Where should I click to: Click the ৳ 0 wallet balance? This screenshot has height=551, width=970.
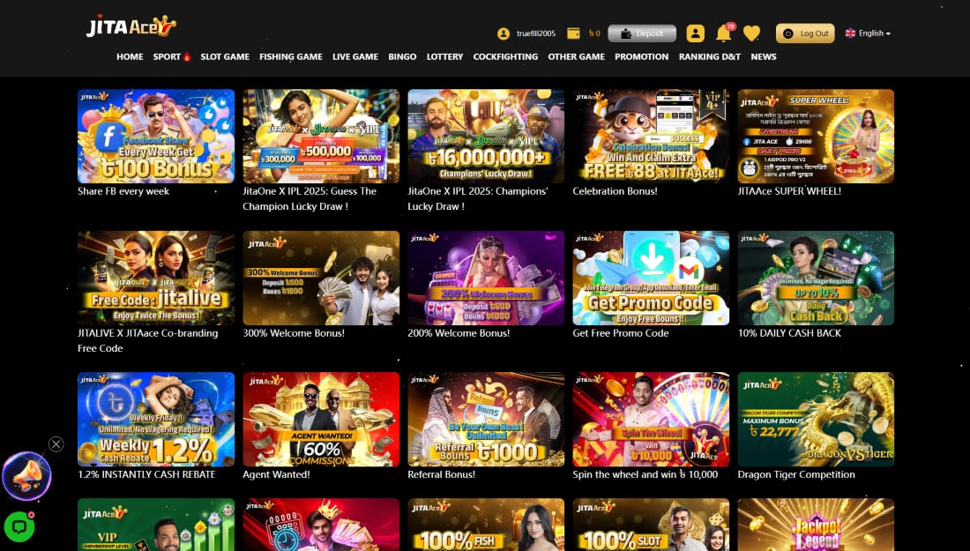(x=594, y=34)
